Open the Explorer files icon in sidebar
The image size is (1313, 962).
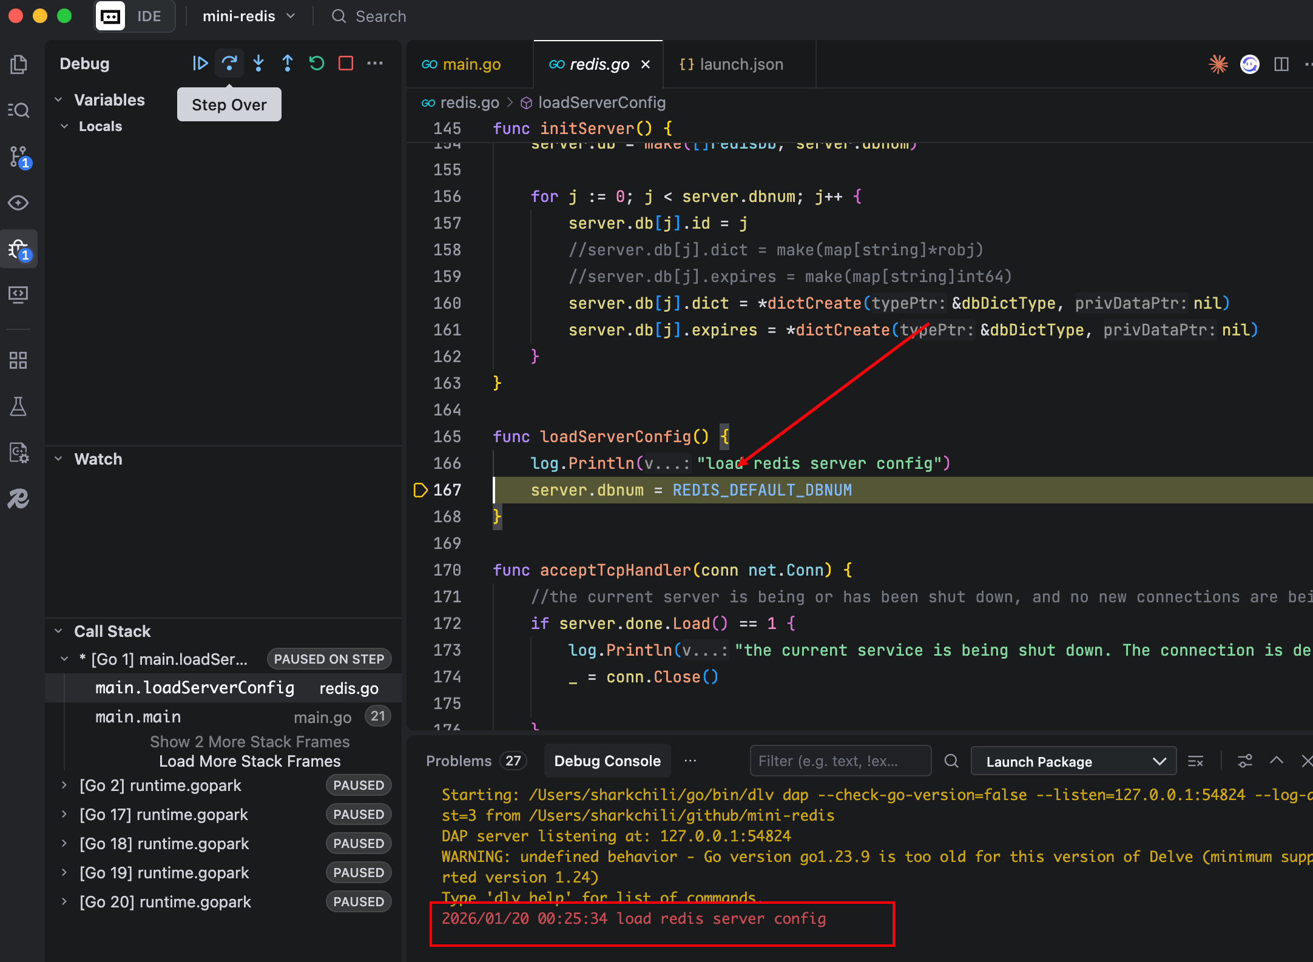19,64
